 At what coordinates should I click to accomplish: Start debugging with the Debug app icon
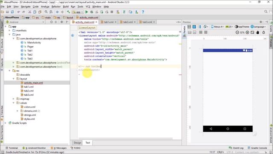[x=92, y=12]
